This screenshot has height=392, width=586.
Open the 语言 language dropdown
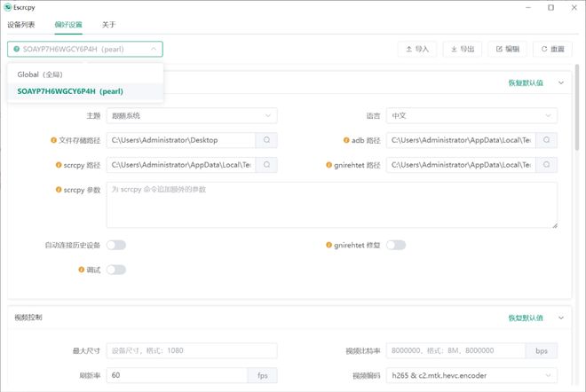pyautogui.click(x=471, y=115)
